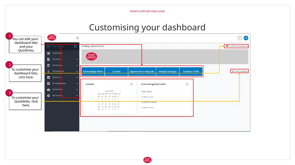
Task: Click the pencil icon on Edit Quicklinks
Action: 233,71
